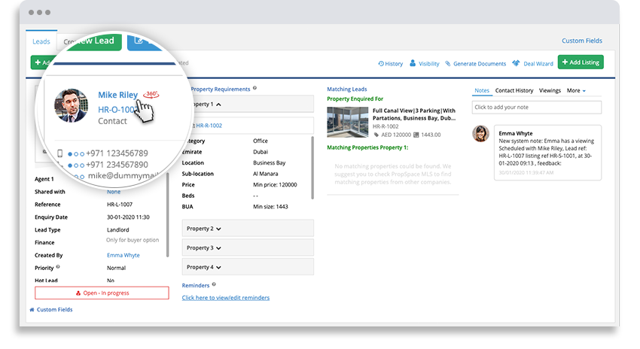Switch to the Notes tab
Image resolution: width=640 pixels, height=349 pixels.
[x=482, y=90]
